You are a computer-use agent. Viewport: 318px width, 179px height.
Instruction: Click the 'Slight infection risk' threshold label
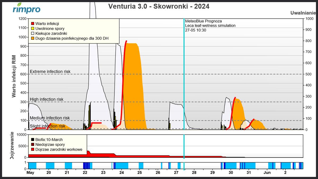tap(47, 126)
